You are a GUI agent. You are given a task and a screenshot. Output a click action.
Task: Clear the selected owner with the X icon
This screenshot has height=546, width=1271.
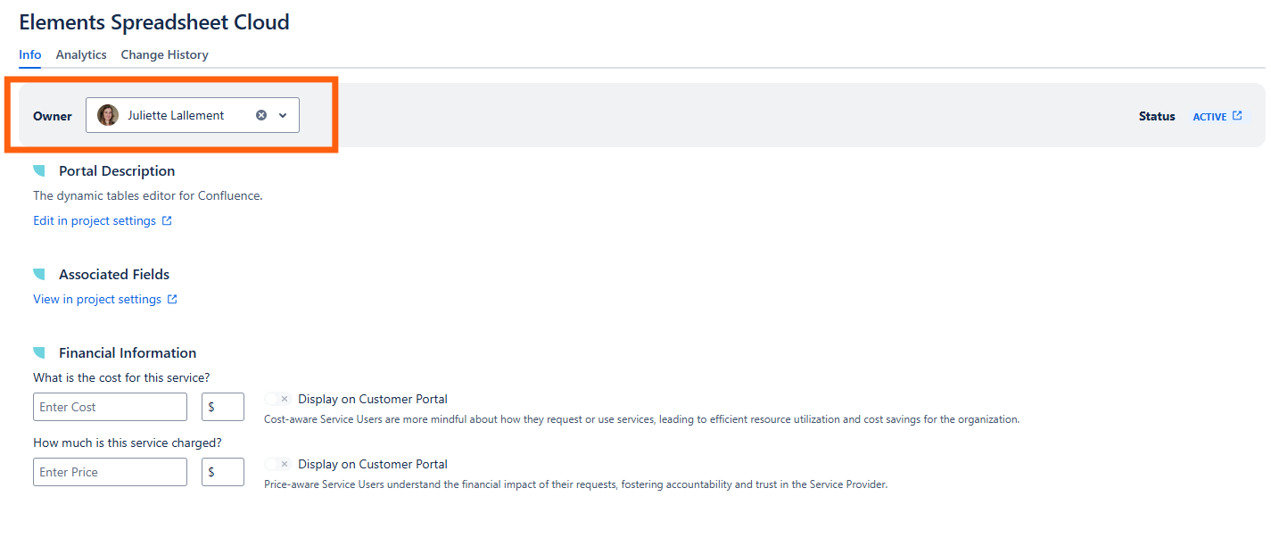(261, 115)
